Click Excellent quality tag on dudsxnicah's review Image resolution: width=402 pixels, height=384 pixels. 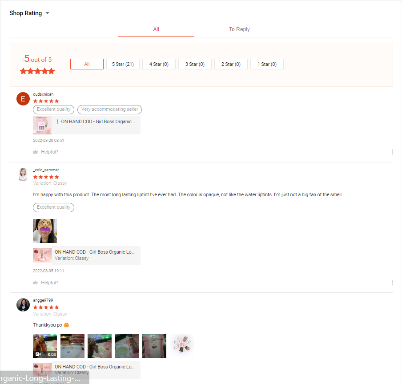(53, 109)
